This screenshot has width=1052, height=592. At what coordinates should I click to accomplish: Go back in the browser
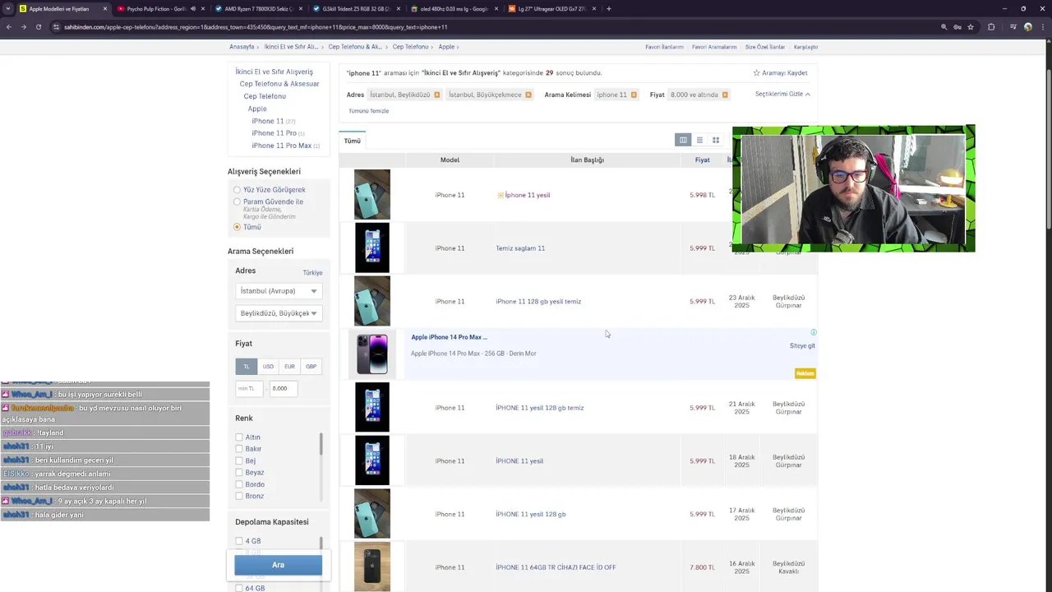[9, 26]
